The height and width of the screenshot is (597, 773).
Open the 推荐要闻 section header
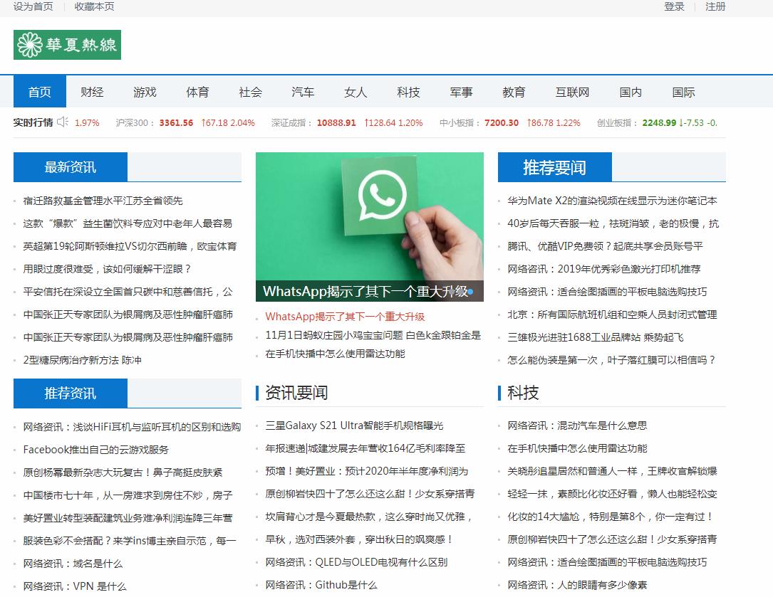coord(554,167)
